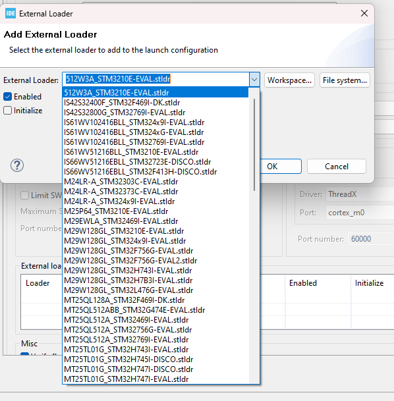Select M24LR-A_STM32373C-EVAL.stldr
This screenshot has width=394, height=401.
tap(155, 192)
